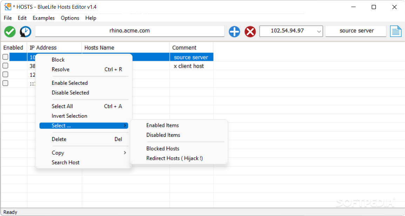This screenshot has height=216, width=405.
Task: Open the Edit menu
Action: 22,18
